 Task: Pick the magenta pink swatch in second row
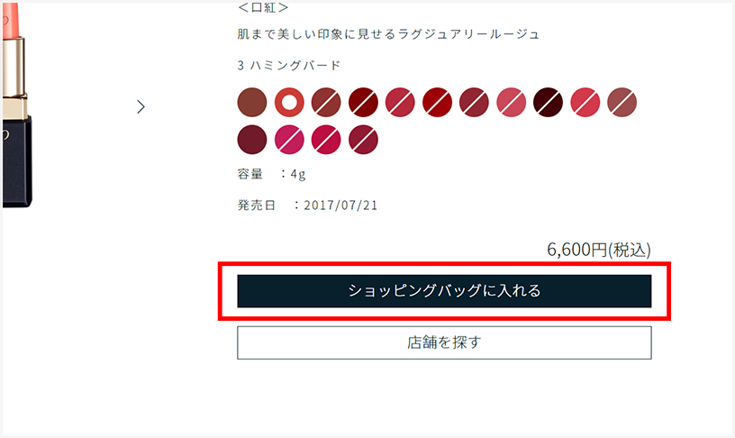tap(289, 140)
